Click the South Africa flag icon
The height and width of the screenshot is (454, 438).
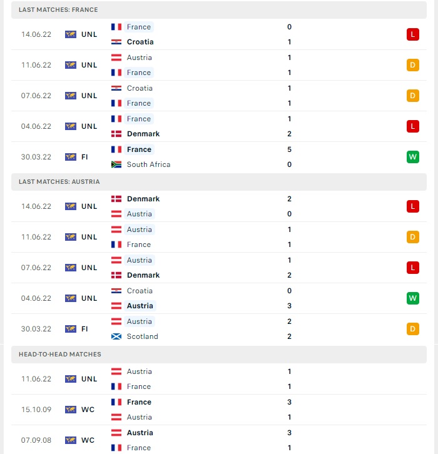(116, 164)
